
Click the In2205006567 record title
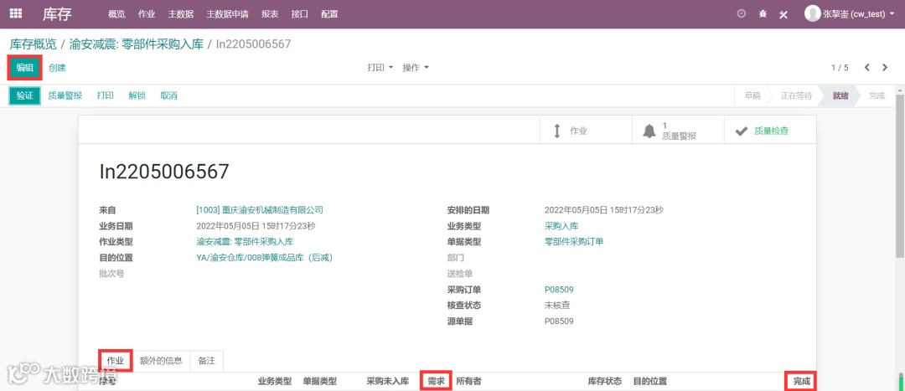coord(164,172)
